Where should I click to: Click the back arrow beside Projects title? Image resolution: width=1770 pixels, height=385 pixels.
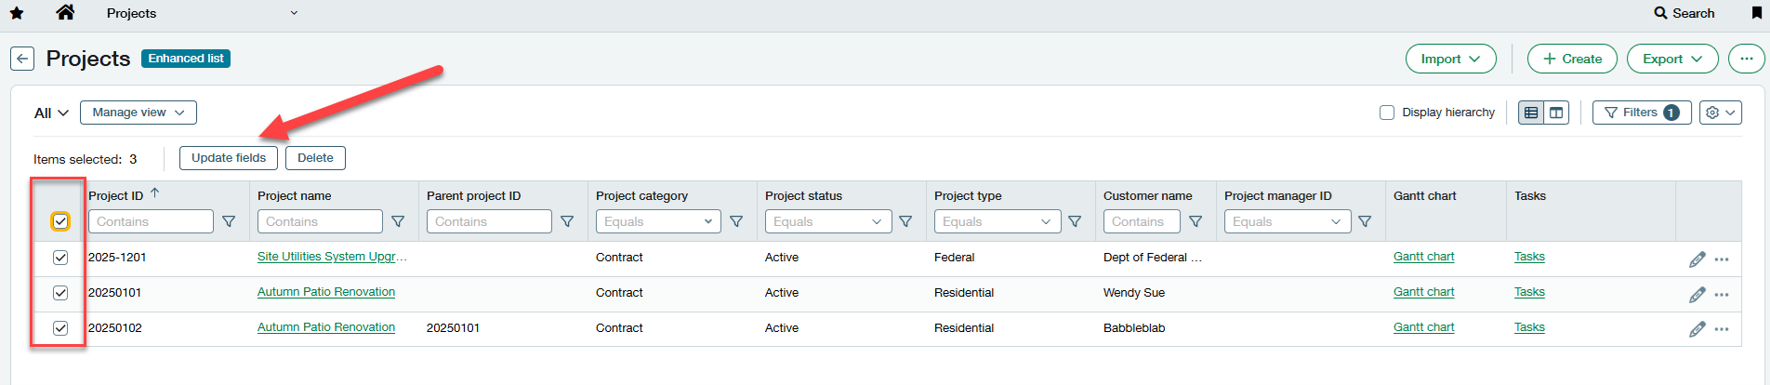click(22, 59)
